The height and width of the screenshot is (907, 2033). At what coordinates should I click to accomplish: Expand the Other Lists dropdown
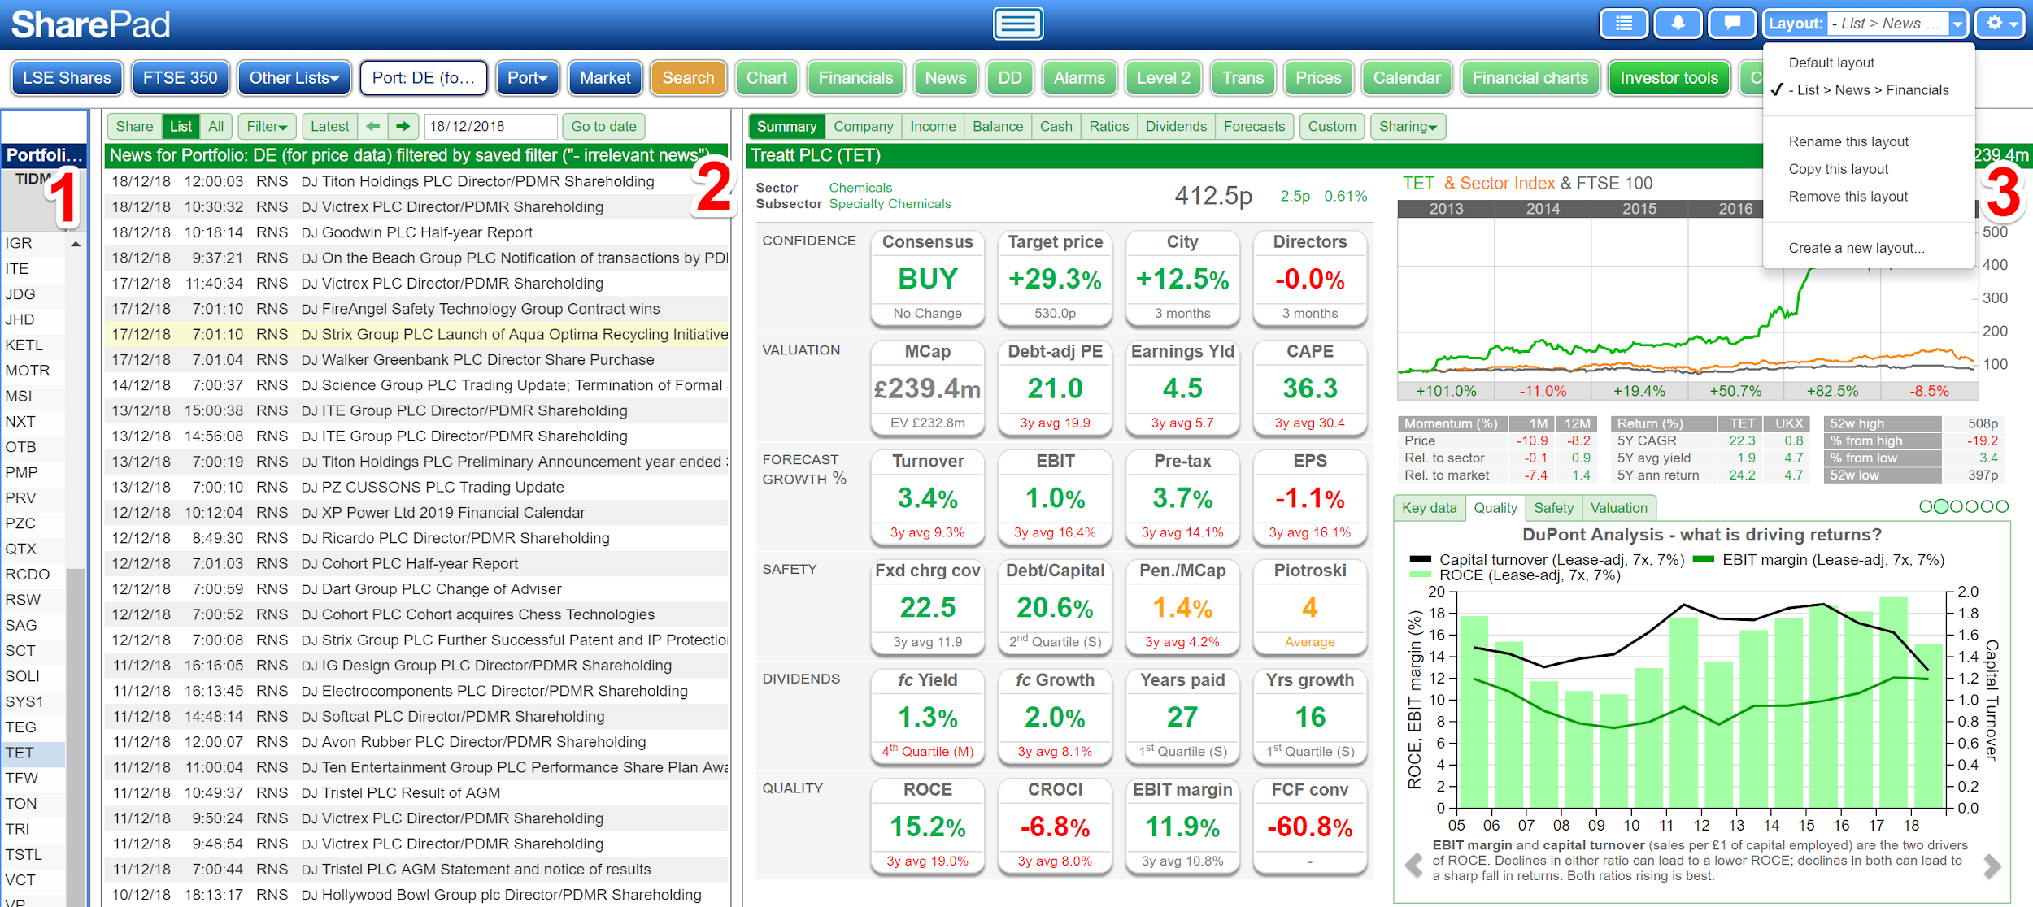[x=294, y=78]
